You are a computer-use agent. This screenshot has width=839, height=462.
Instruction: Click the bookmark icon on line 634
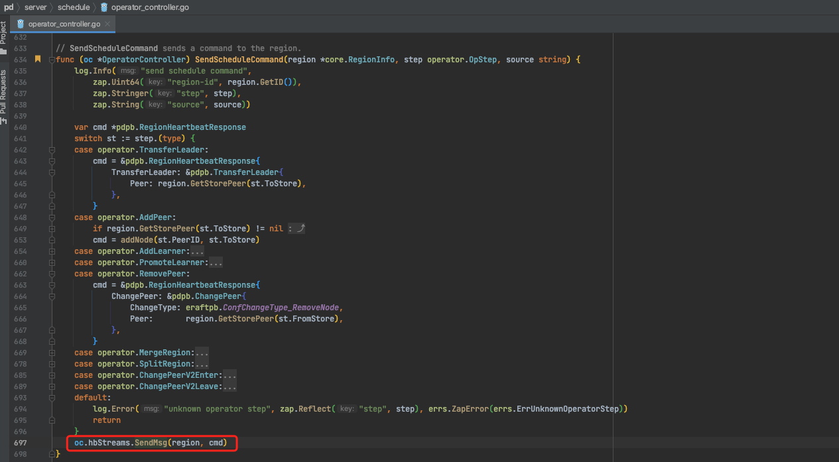click(x=38, y=59)
